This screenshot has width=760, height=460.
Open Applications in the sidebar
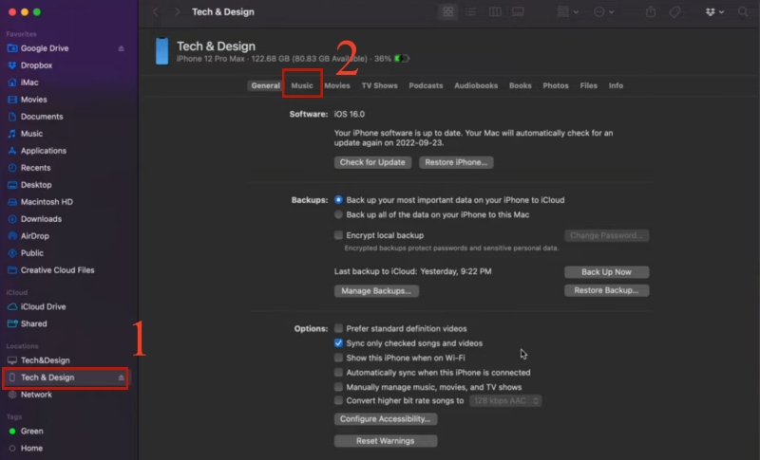click(x=43, y=151)
